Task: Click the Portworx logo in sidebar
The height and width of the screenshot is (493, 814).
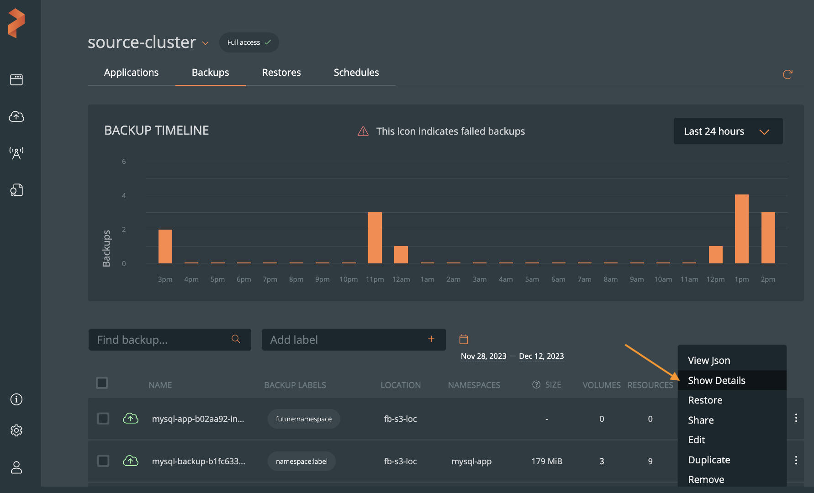Action: click(16, 23)
